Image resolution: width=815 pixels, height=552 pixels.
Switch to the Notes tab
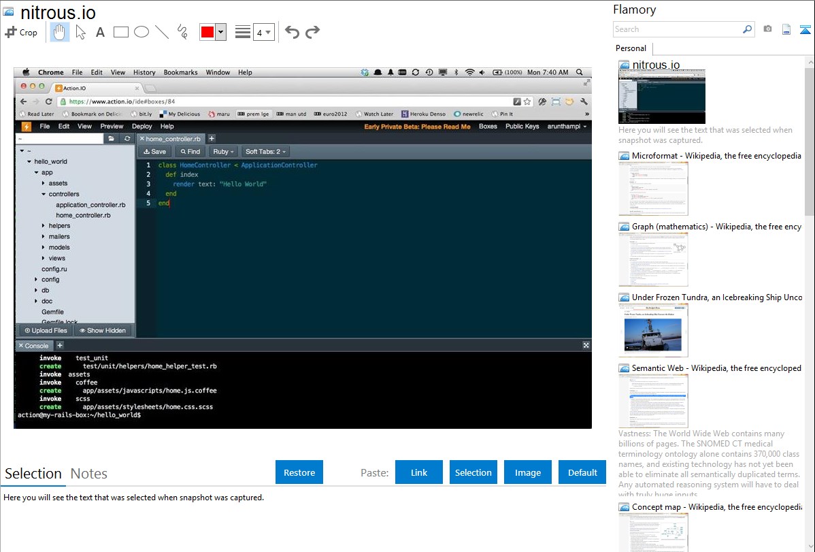89,474
